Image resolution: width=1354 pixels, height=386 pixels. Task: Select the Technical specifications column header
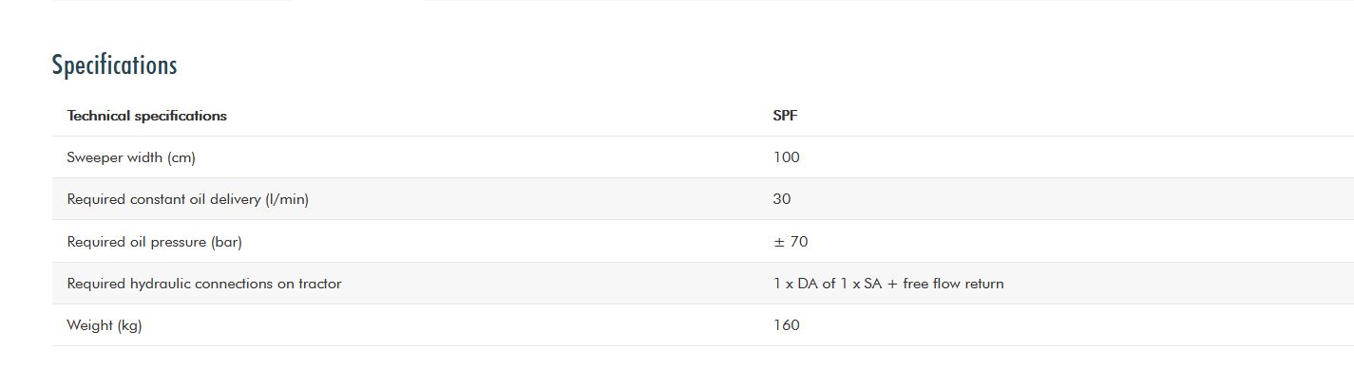[x=146, y=116]
